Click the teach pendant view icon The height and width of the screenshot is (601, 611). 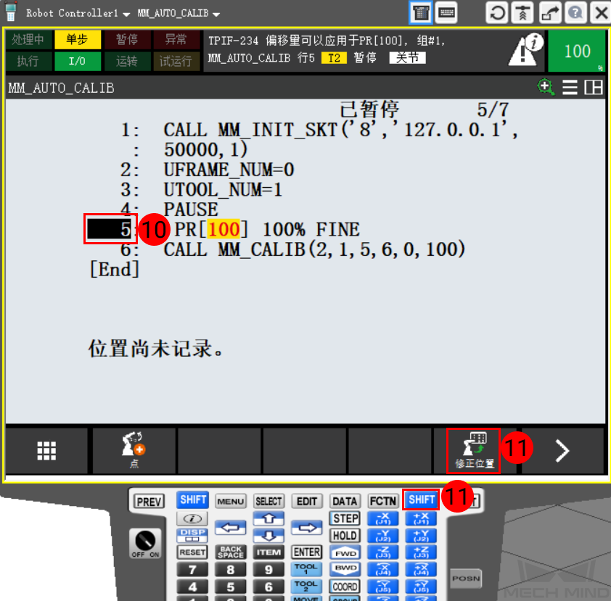click(420, 13)
